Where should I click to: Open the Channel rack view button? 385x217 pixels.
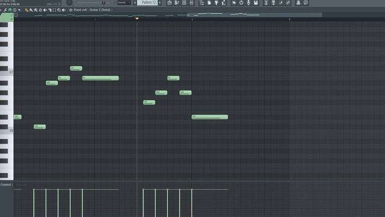(x=184, y=2)
